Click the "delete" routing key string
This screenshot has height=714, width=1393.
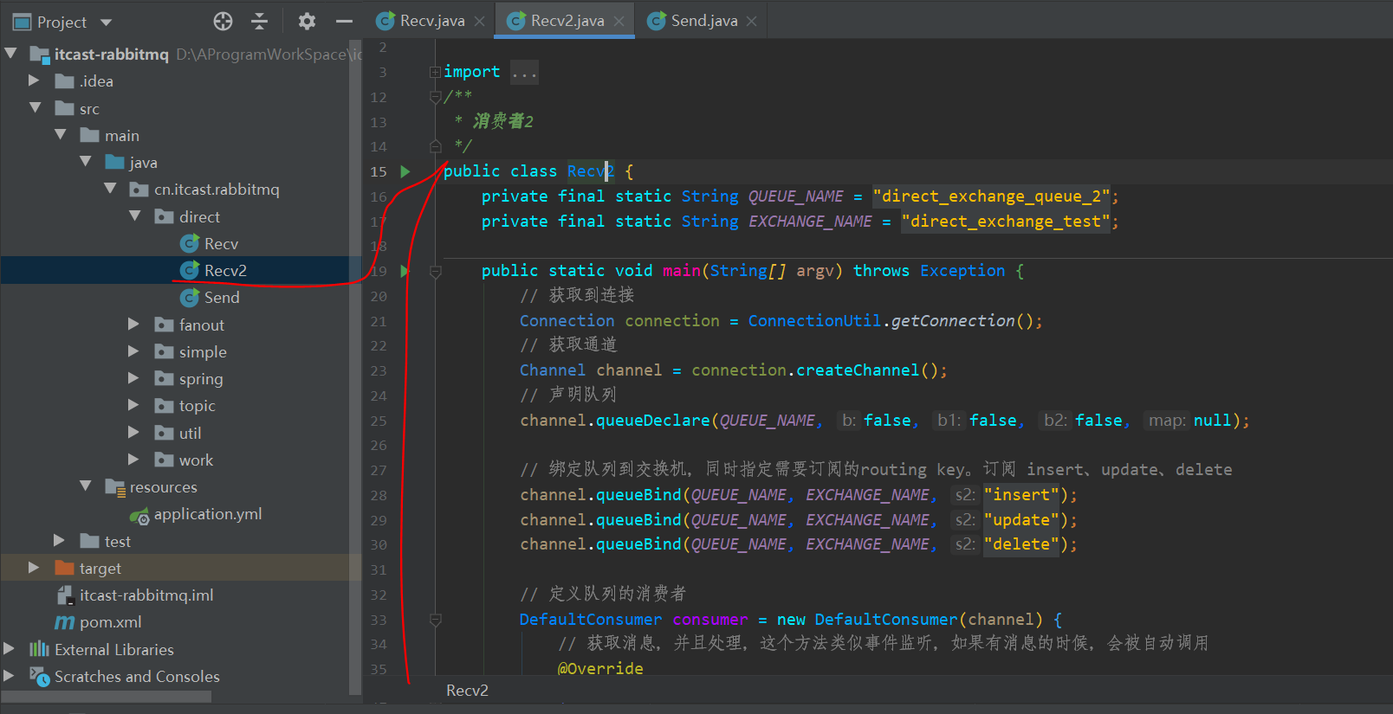tap(1021, 544)
